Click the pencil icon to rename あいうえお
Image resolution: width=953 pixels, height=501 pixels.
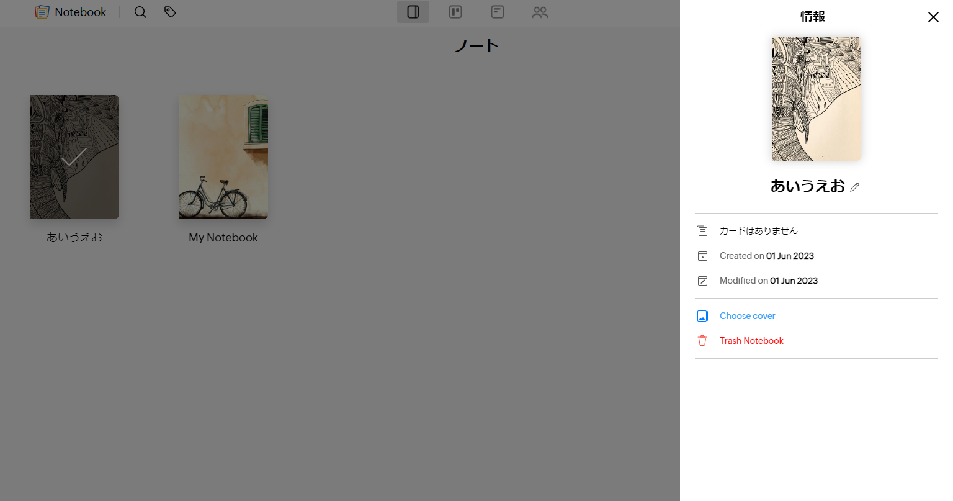click(856, 187)
